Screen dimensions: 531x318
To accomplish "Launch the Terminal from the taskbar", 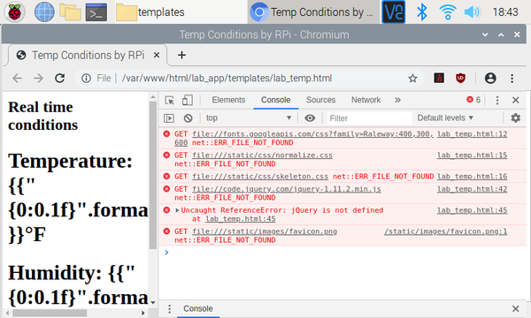I will pyautogui.click(x=96, y=12).
